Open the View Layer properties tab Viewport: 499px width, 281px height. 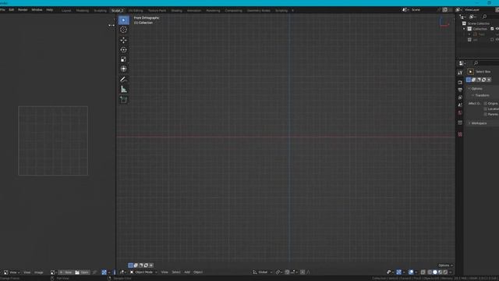(x=460, y=98)
